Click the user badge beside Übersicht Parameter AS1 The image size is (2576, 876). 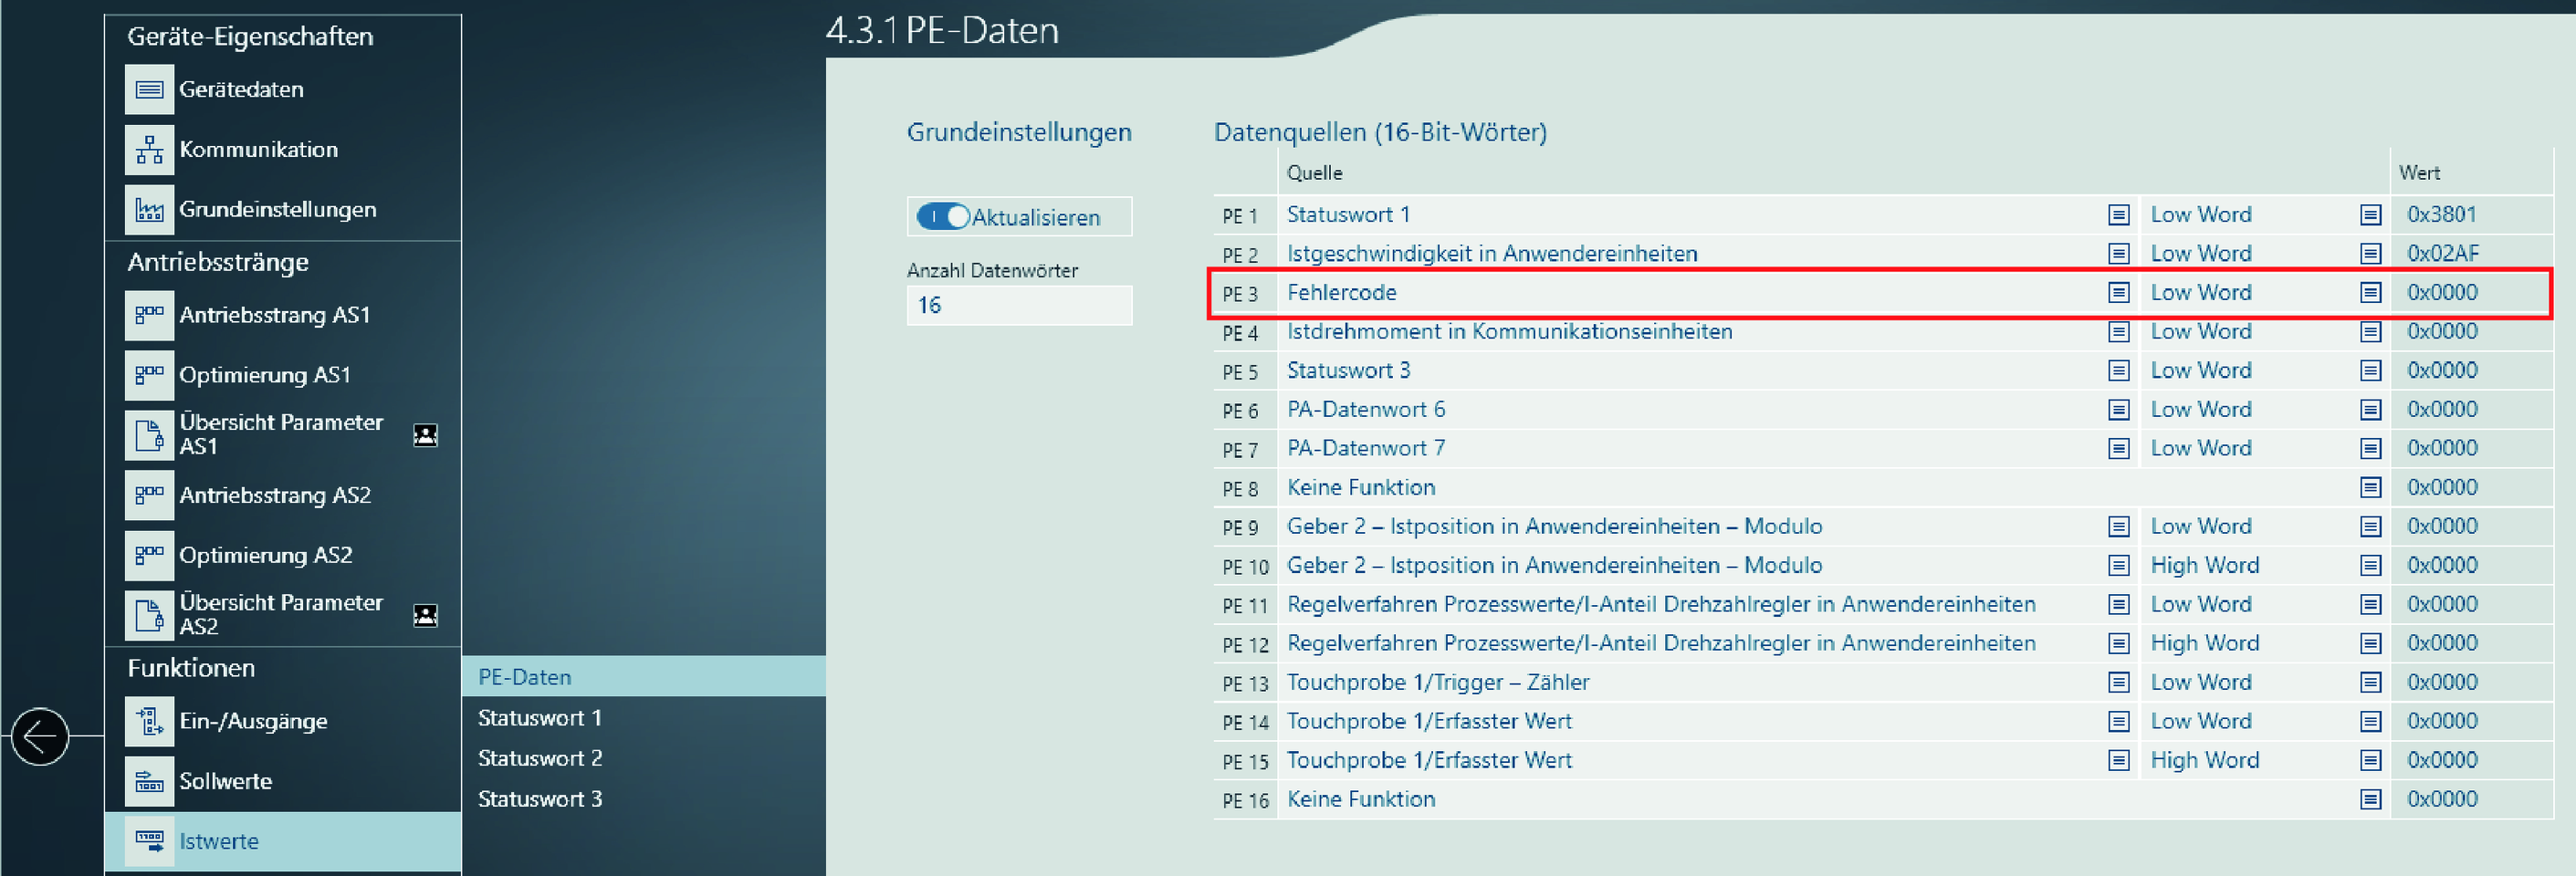coord(425,435)
